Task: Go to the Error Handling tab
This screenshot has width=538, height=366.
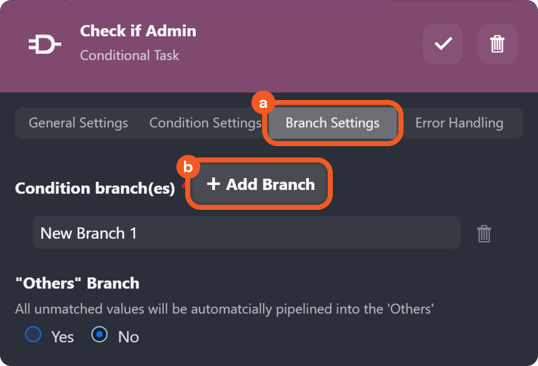Action: 459,123
